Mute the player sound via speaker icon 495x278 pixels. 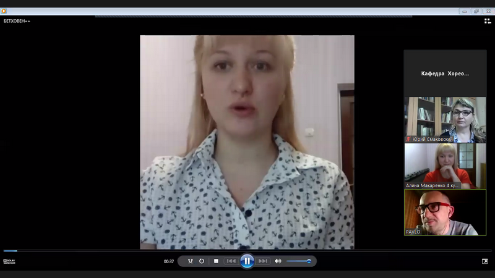(278, 261)
